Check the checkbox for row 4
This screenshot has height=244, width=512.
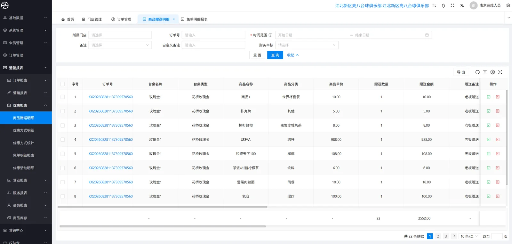(63, 140)
